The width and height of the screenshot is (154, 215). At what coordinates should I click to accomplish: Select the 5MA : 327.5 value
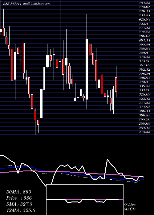[19, 204]
